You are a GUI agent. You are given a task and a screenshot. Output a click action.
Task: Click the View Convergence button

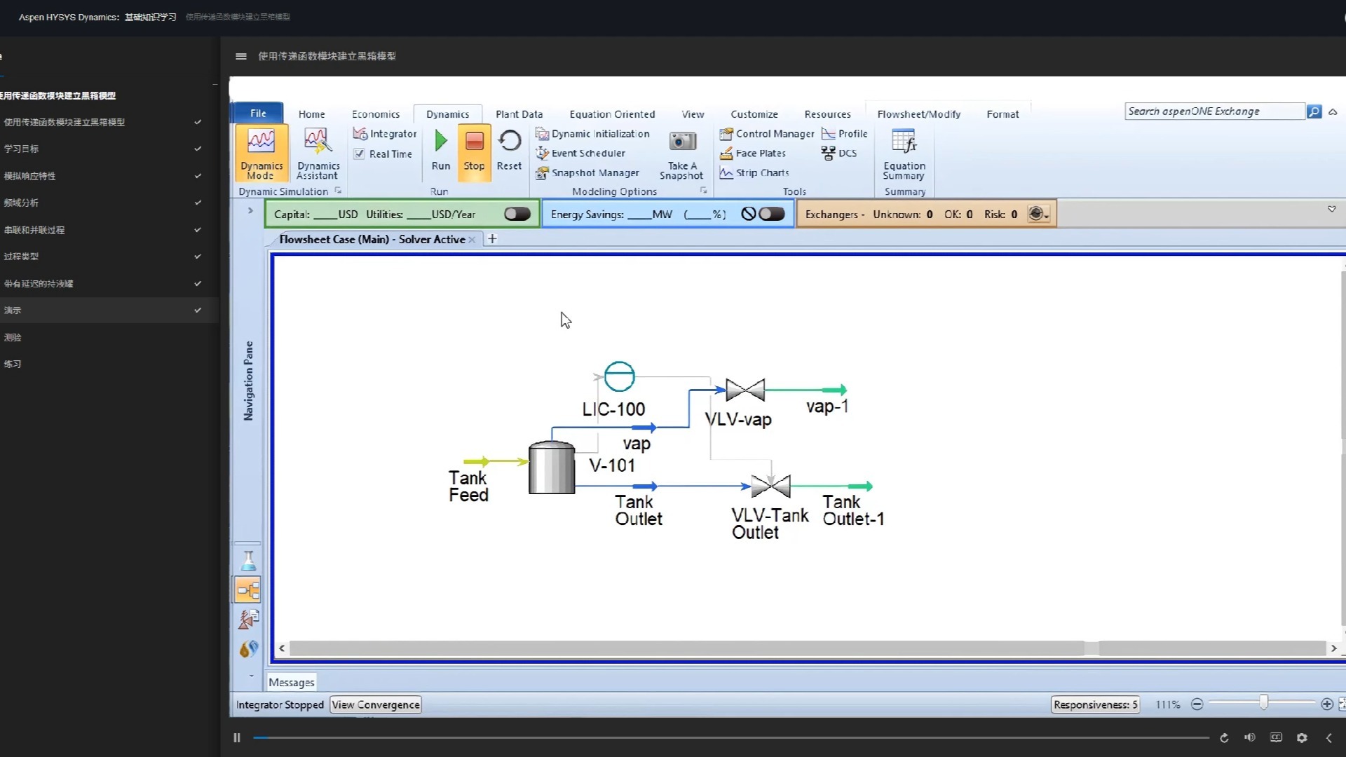click(x=375, y=704)
